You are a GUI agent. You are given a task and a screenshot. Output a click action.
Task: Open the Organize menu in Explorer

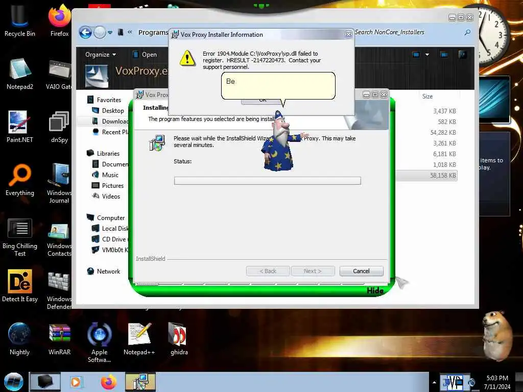(101, 54)
